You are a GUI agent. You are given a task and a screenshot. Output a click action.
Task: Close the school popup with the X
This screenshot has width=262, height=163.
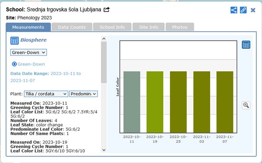[253, 10]
